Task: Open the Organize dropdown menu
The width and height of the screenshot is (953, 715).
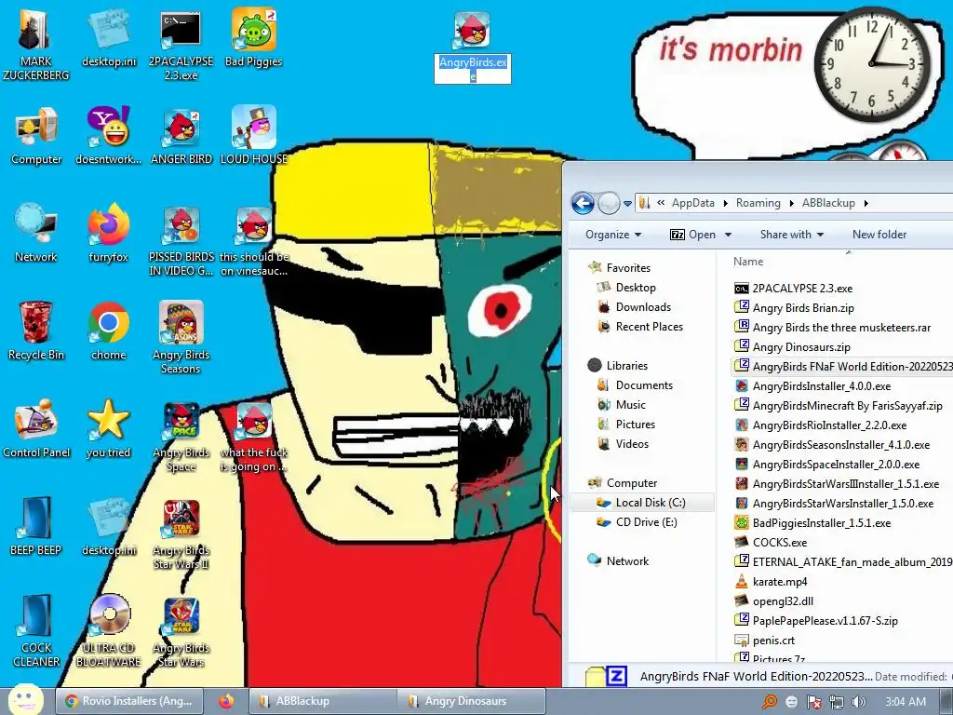Action: click(x=612, y=234)
